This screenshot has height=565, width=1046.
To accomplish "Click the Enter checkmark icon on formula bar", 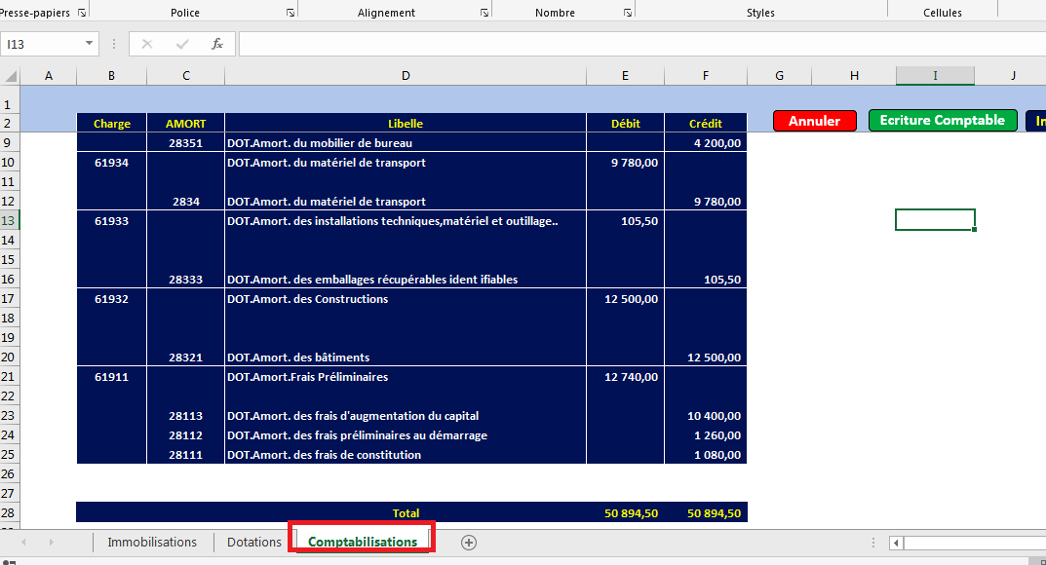I will (x=181, y=44).
